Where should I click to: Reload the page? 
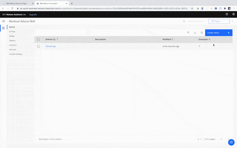[12, 8]
